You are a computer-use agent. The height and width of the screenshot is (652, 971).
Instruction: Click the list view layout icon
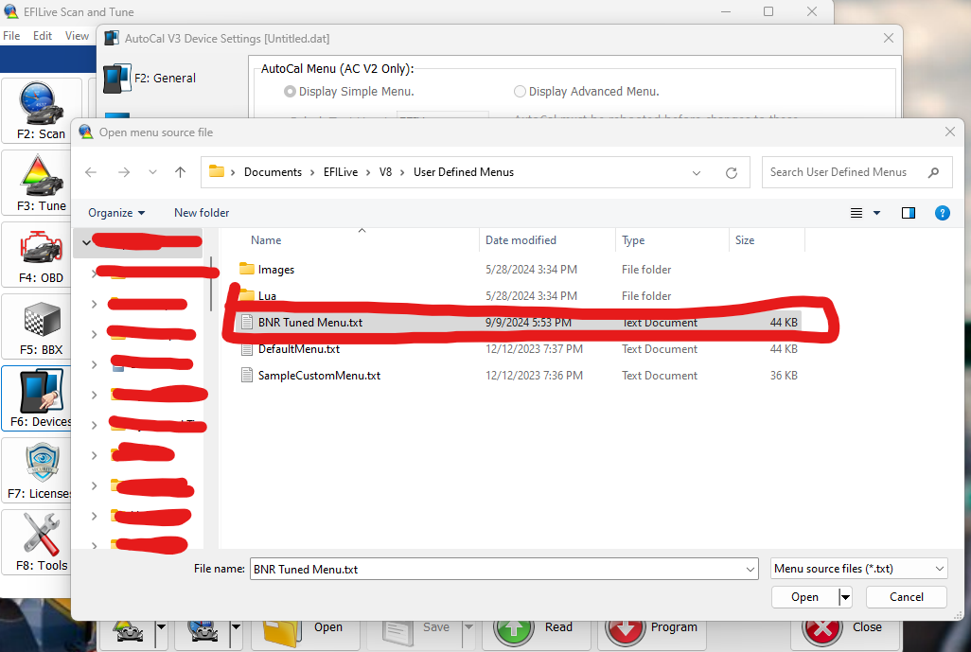[x=856, y=213]
